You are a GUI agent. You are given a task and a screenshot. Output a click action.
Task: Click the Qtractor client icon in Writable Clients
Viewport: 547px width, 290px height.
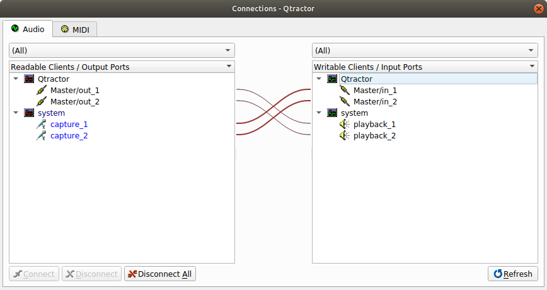coord(332,79)
